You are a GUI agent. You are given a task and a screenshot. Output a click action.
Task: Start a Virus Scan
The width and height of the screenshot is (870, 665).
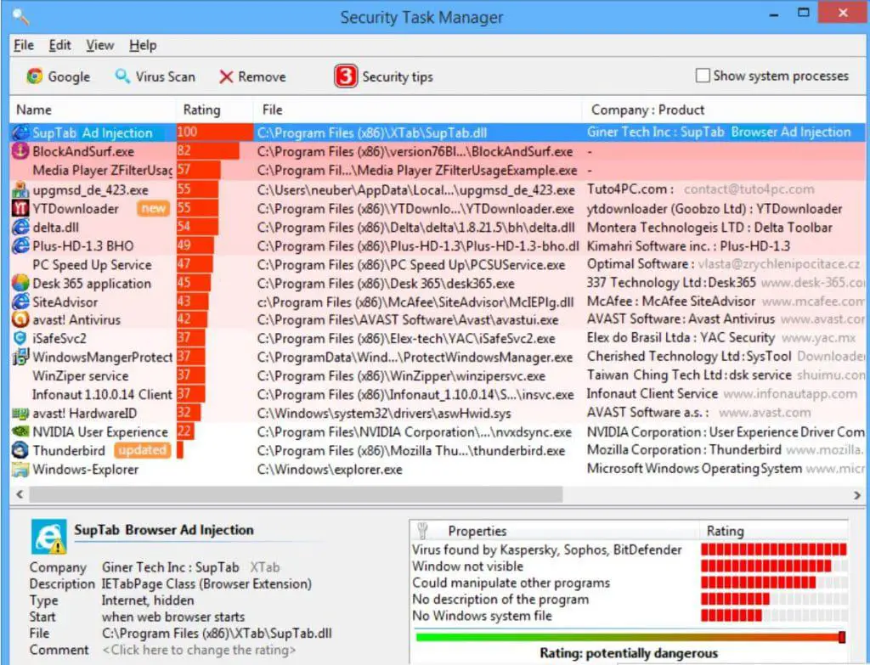pos(155,76)
